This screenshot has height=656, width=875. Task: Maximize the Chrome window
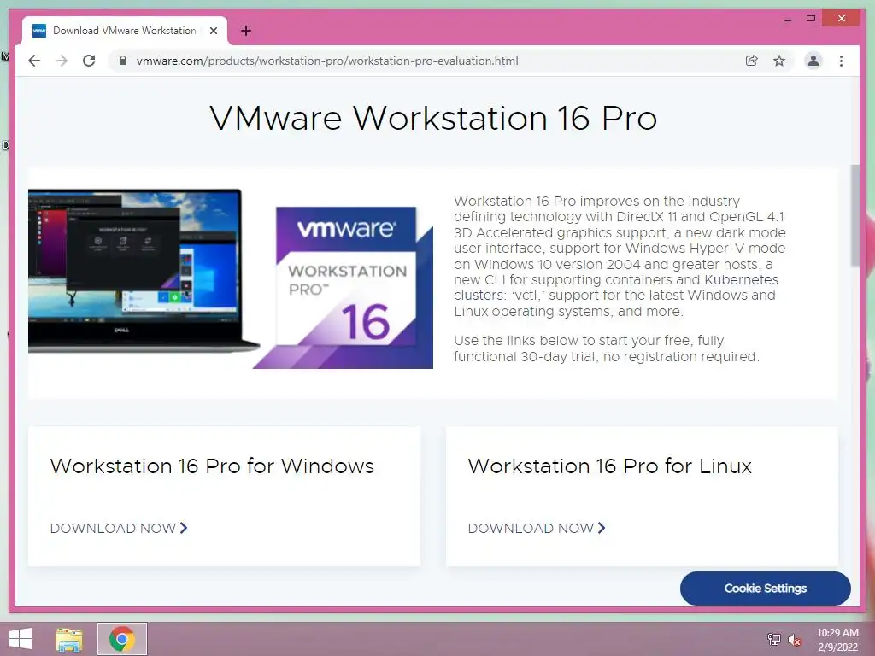pyautogui.click(x=811, y=19)
